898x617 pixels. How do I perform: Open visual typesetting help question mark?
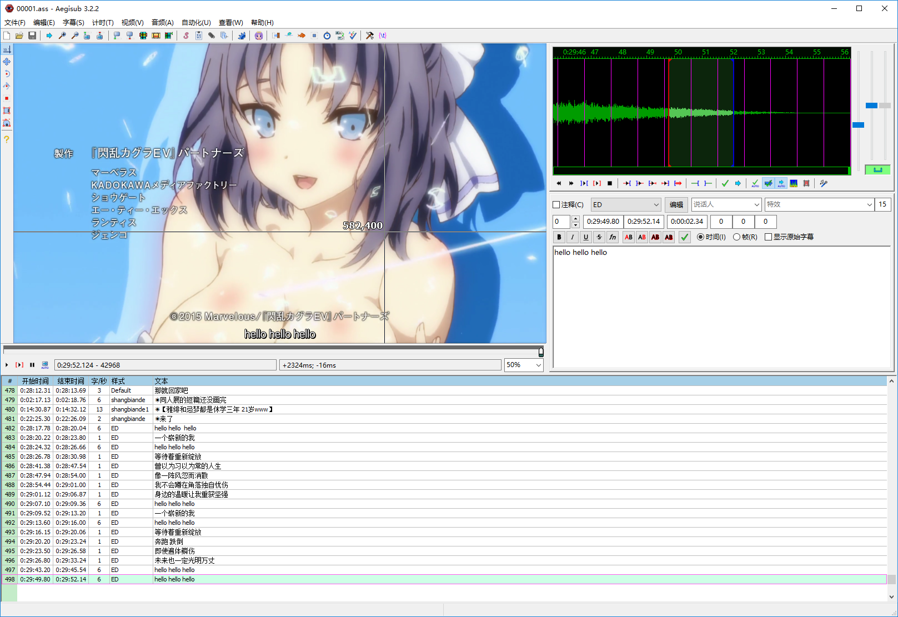click(x=7, y=139)
